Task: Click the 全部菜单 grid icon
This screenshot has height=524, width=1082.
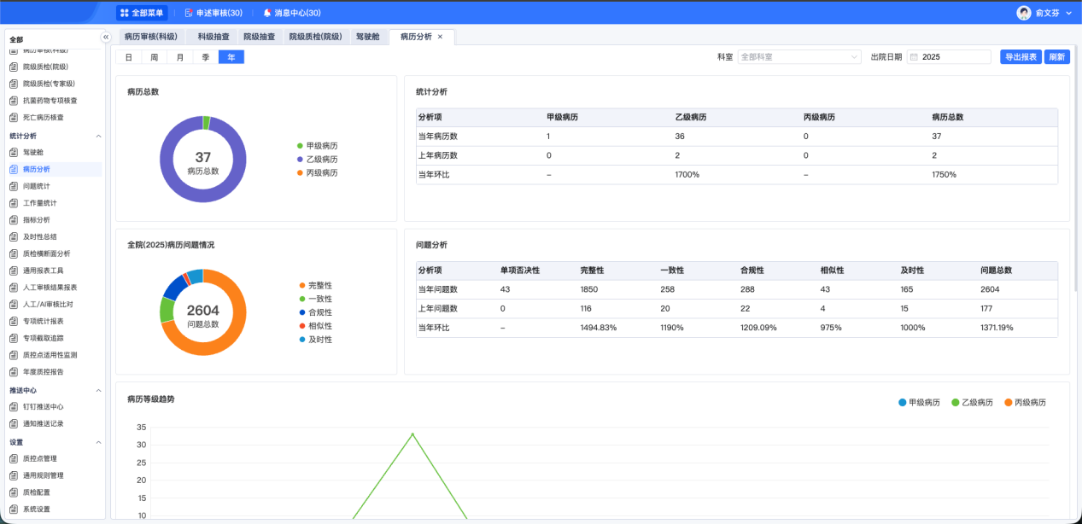Action: tap(125, 13)
